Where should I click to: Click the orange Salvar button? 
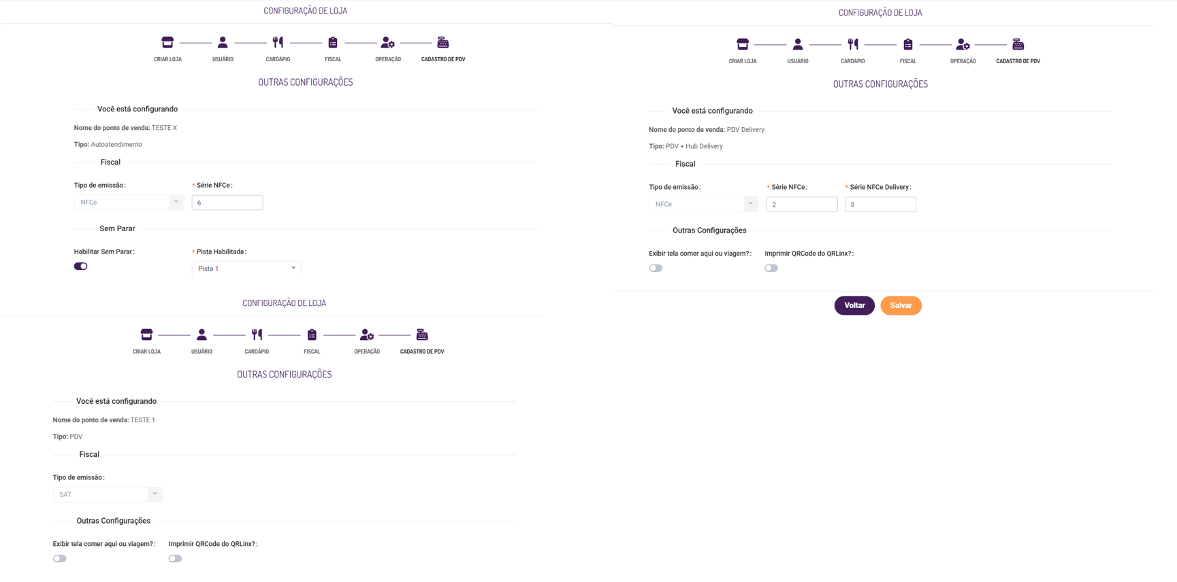click(901, 305)
